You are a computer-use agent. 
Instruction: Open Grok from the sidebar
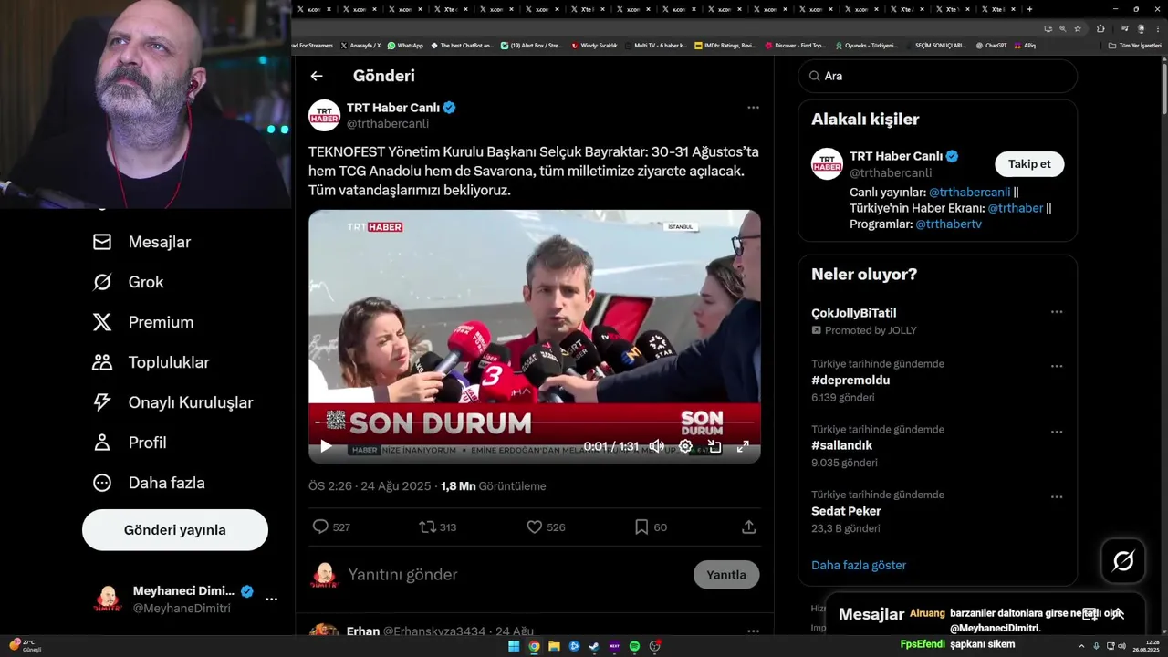pos(128,282)
